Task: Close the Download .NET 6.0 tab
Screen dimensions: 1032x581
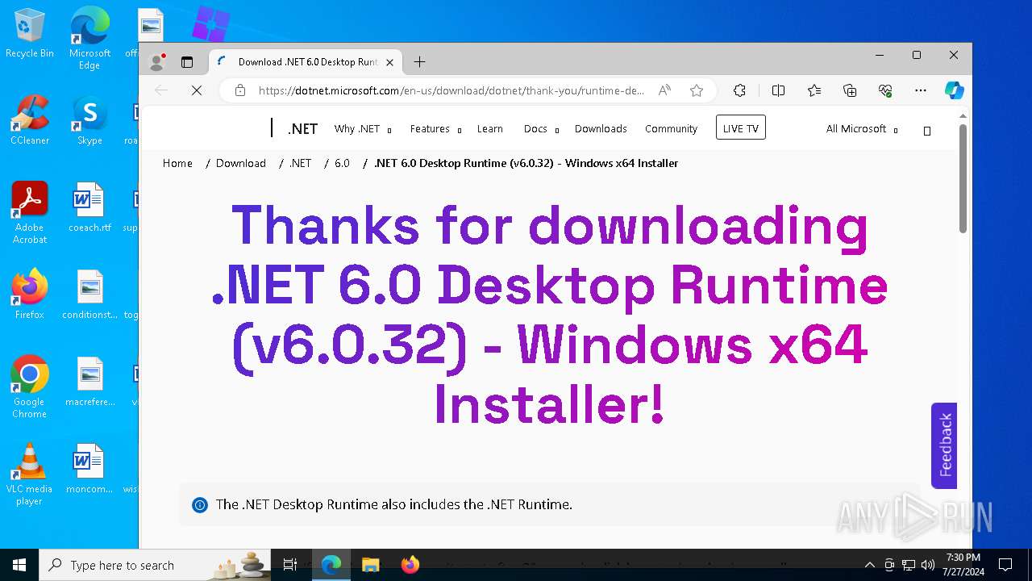Action: (x=390, y=62)
